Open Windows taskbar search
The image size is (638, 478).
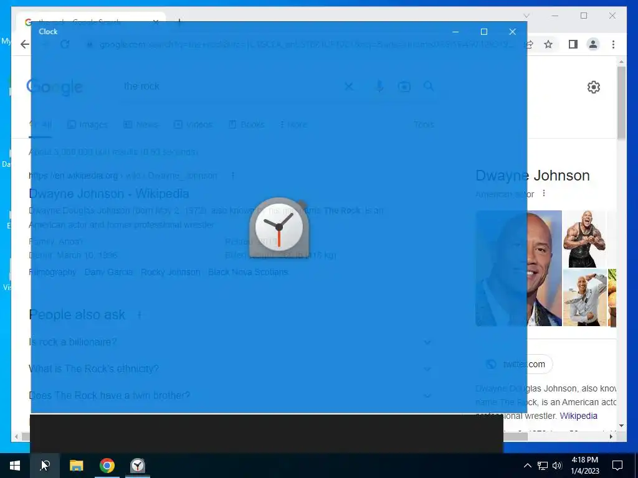[x=45, y=466]
